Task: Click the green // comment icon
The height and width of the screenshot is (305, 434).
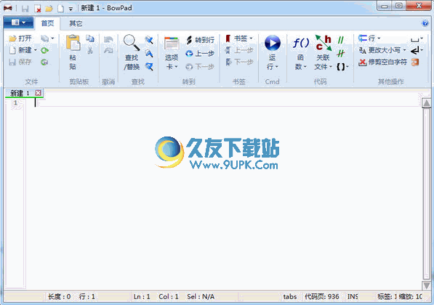Action: coord(341,40)
